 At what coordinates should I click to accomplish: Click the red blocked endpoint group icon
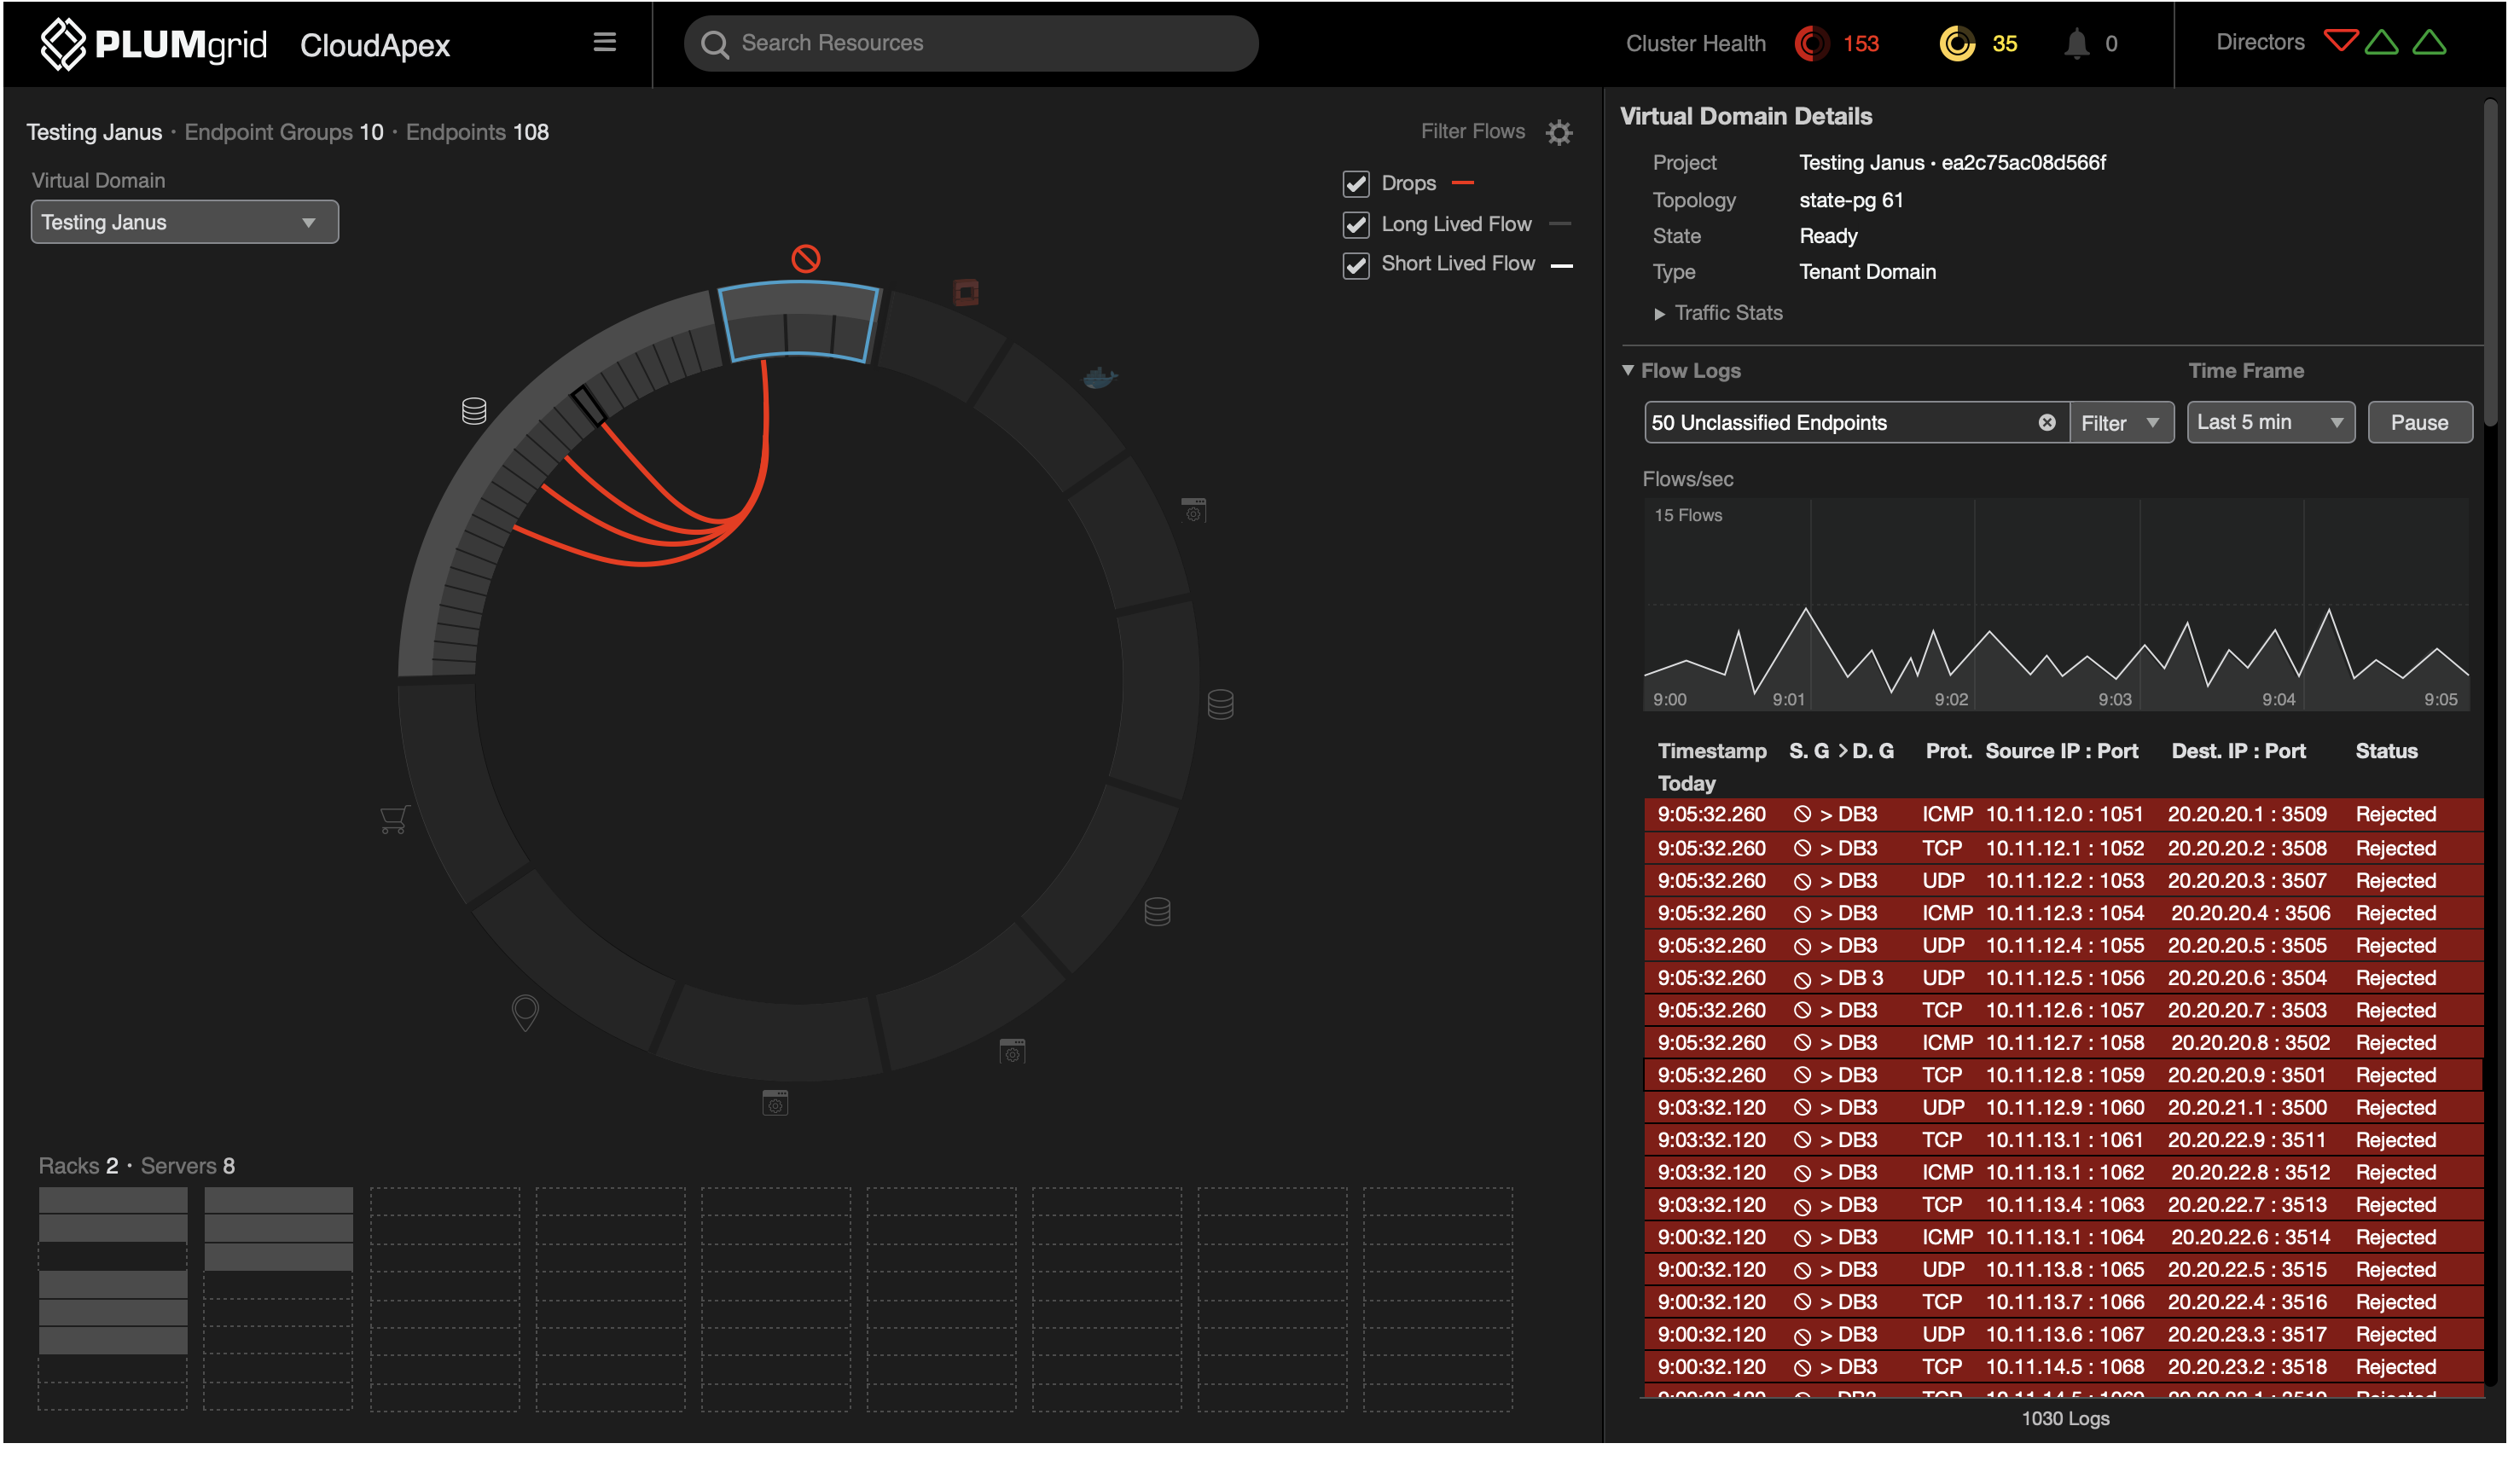coord(806,259)
